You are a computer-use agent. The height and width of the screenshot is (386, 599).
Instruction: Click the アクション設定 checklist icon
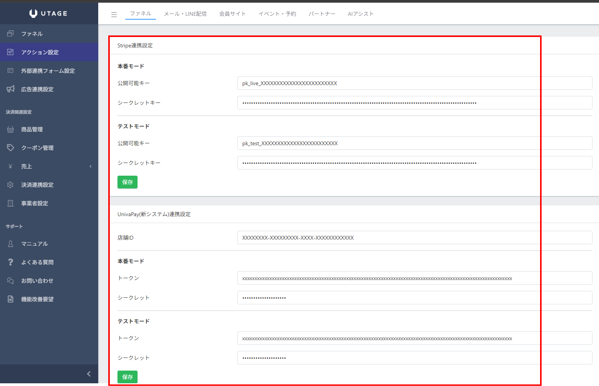[x=10, y=52]
